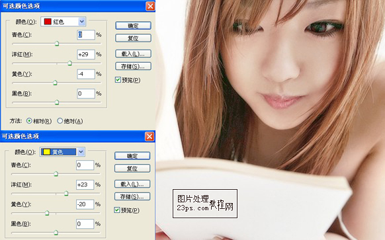Click the magenta +23 input field
Viewport: 385px width, 240px height.
click(x=85, y=184)
